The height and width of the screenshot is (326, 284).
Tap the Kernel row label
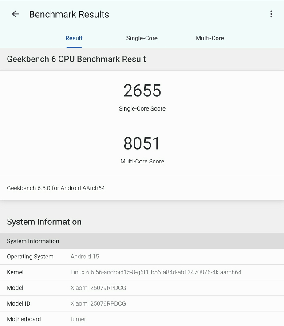[15, 272]
